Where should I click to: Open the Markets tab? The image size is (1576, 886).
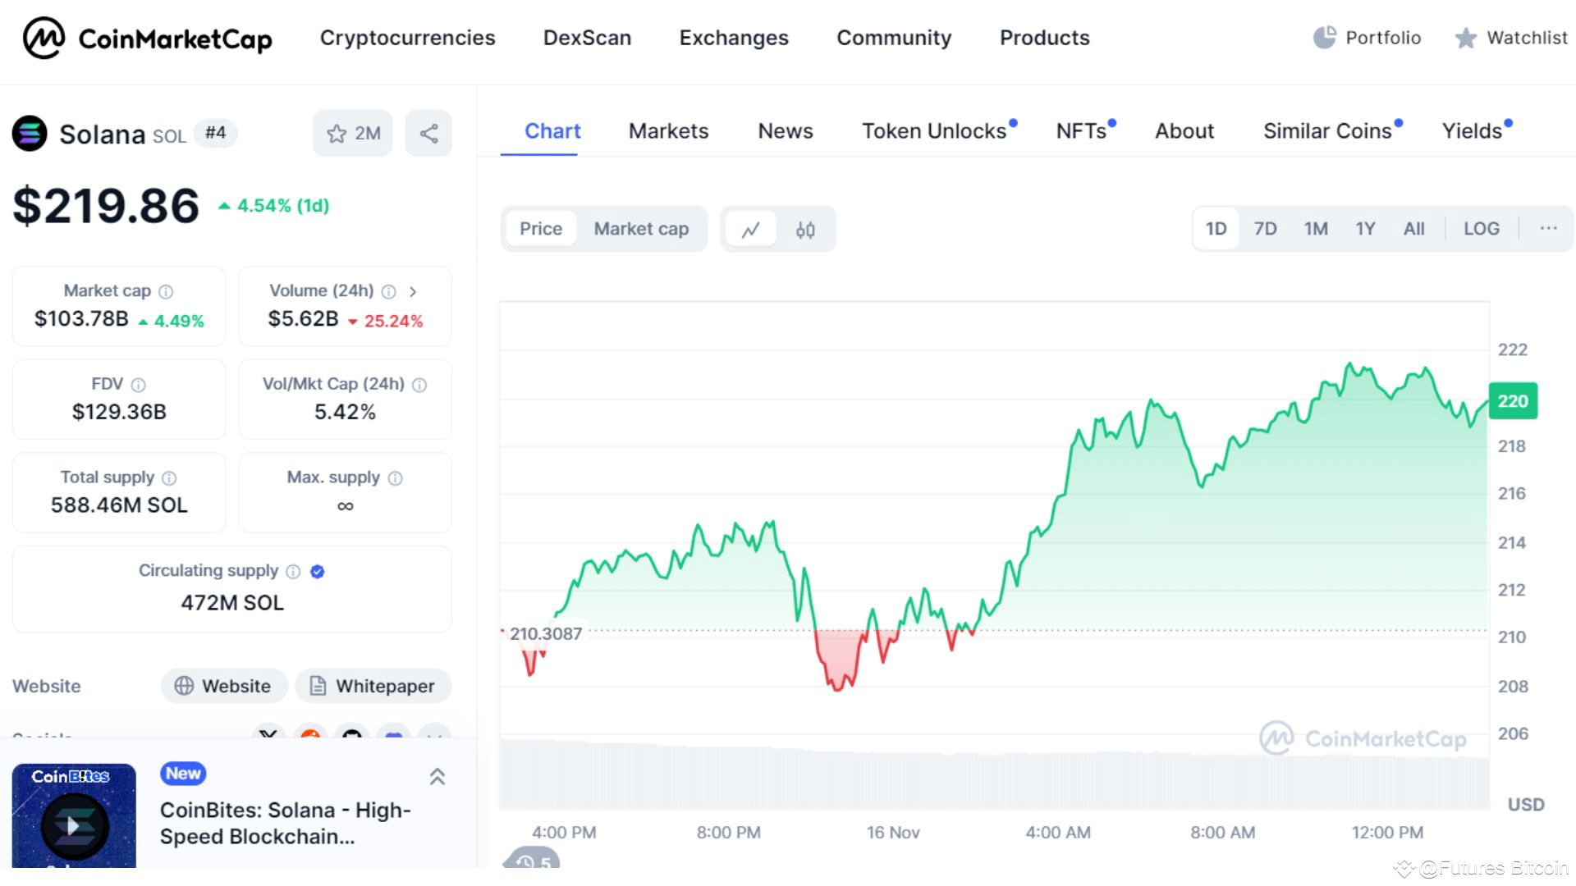(x=668, y=131)
